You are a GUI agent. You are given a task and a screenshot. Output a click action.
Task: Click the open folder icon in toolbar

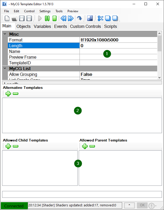point(15,18)
